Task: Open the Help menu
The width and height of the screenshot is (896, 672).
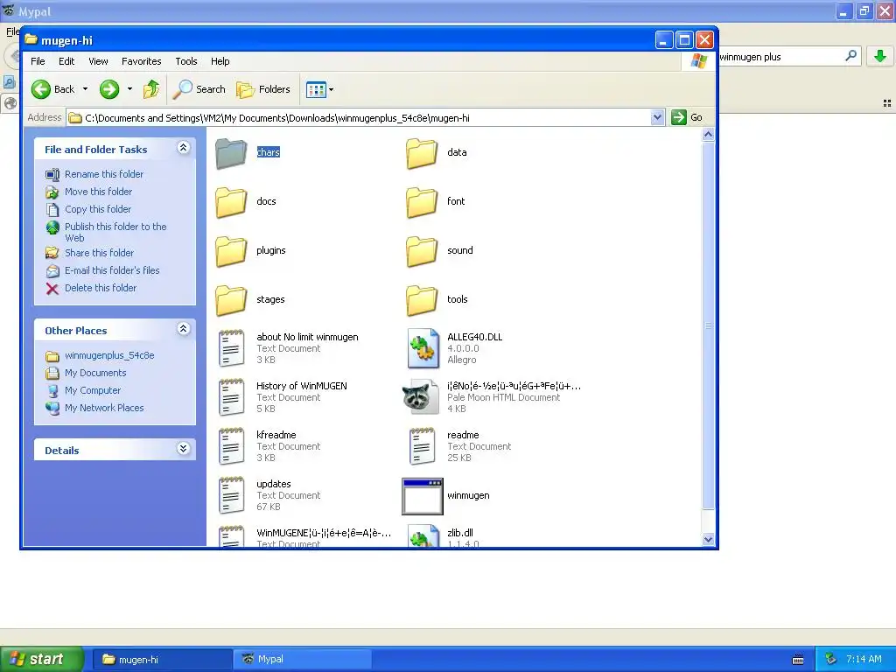Action: coord(220,61)
